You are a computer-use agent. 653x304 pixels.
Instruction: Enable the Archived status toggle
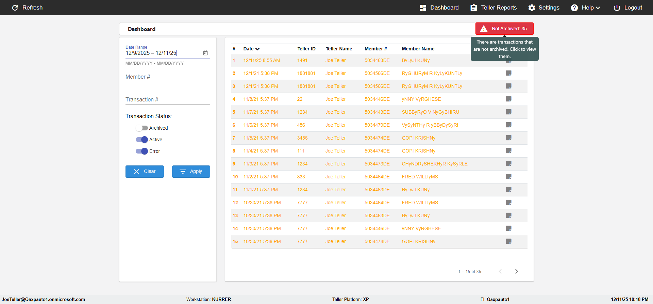[x=142, y=128]
